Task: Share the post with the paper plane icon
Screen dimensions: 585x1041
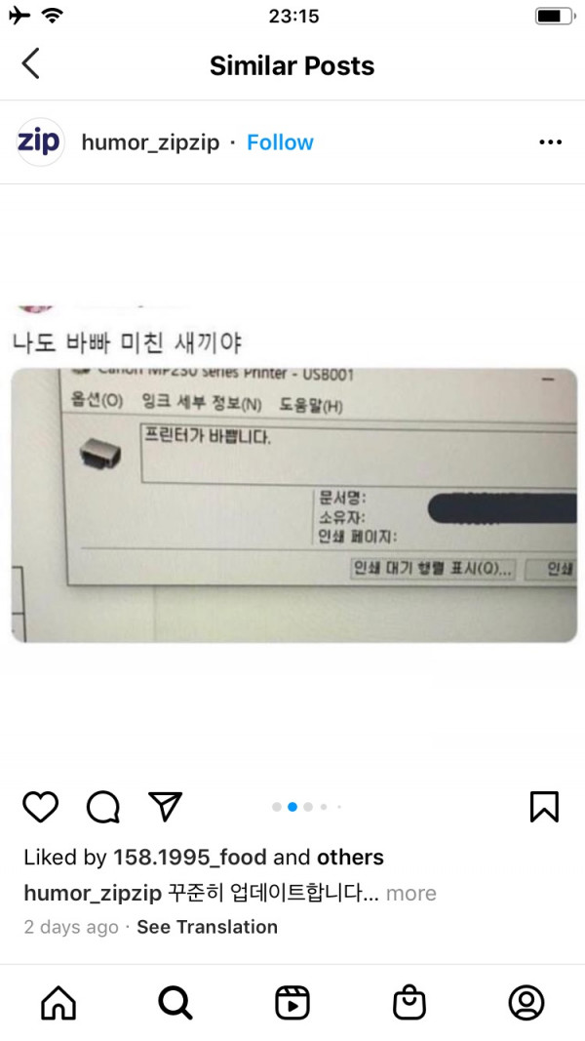Action: (x=165, y=807)
